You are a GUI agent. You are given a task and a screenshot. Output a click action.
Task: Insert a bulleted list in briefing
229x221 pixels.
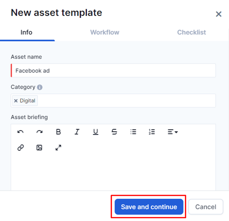133,132
